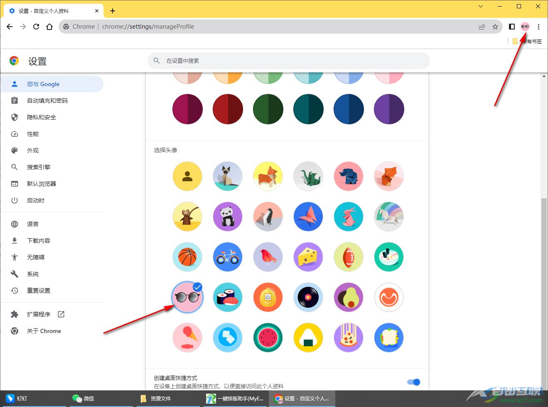The width and height of the screenshot is (548, 407).
Task: Toggle the browser side panel
Action: [x=512, y=27]
